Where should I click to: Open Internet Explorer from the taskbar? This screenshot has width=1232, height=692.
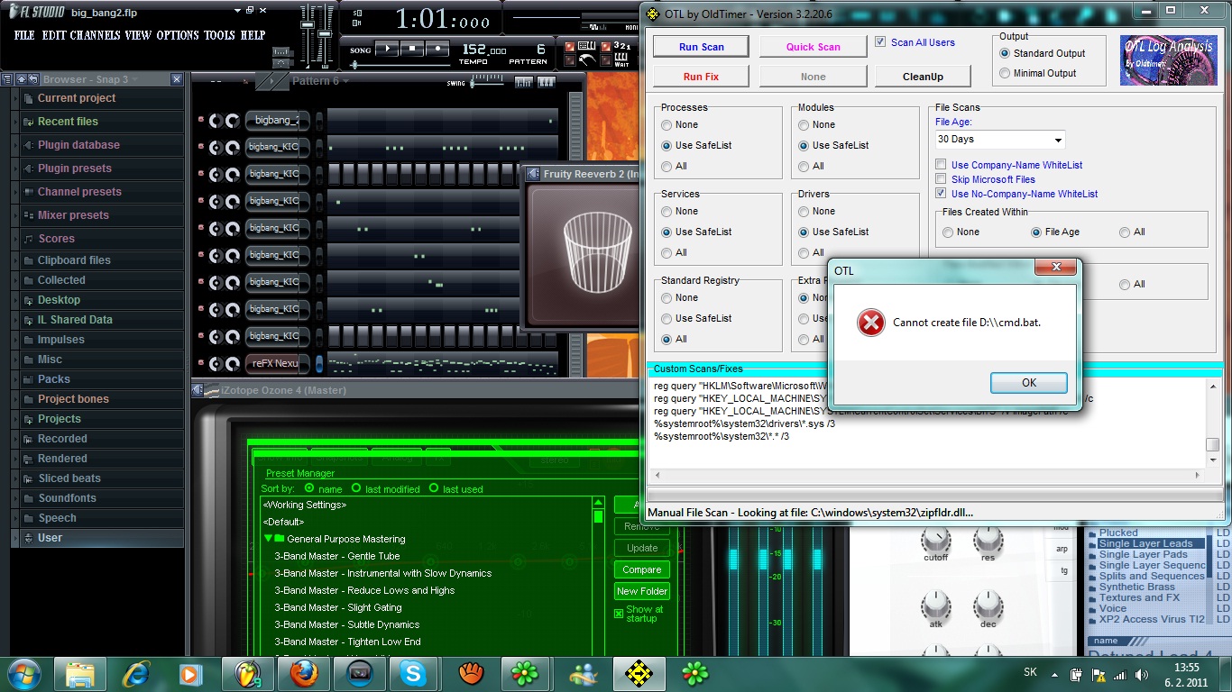click(x=136, y=673)
